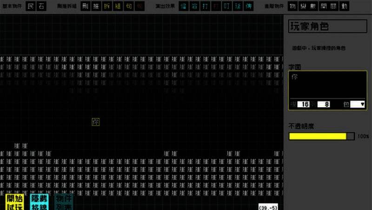Select the 石 stone object tile
The image size is (372, 210).
coord(41,7)
